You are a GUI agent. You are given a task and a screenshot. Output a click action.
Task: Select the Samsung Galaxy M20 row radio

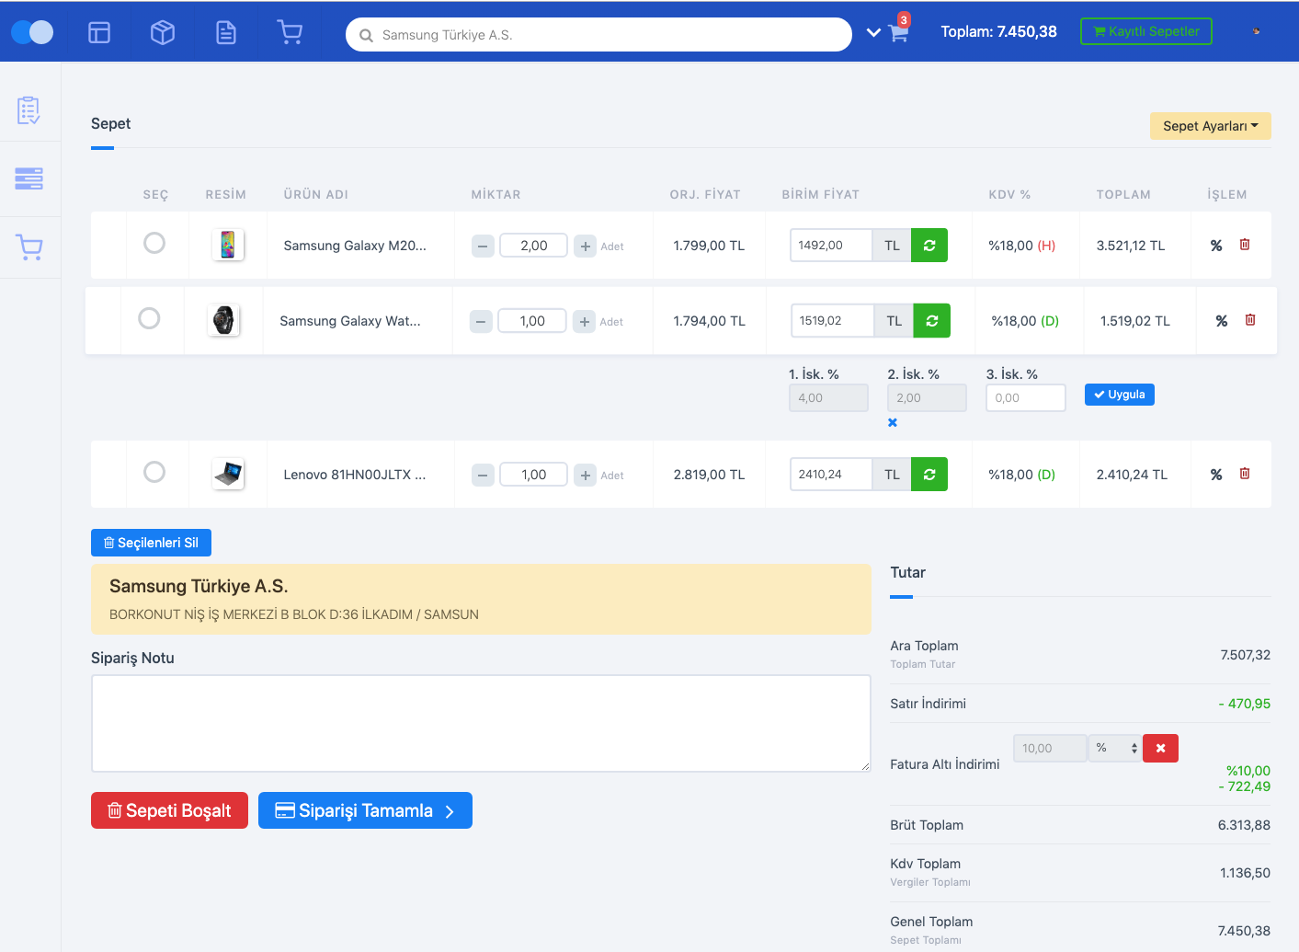tap(154, 243)
